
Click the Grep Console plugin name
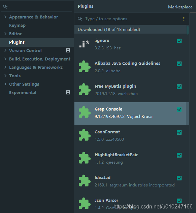[108, 109]
